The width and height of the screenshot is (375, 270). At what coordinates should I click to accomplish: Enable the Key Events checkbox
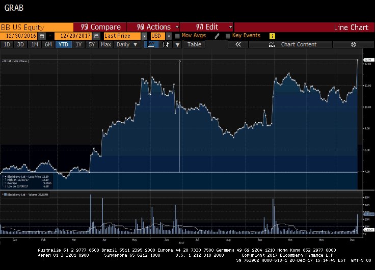[228, 36]
